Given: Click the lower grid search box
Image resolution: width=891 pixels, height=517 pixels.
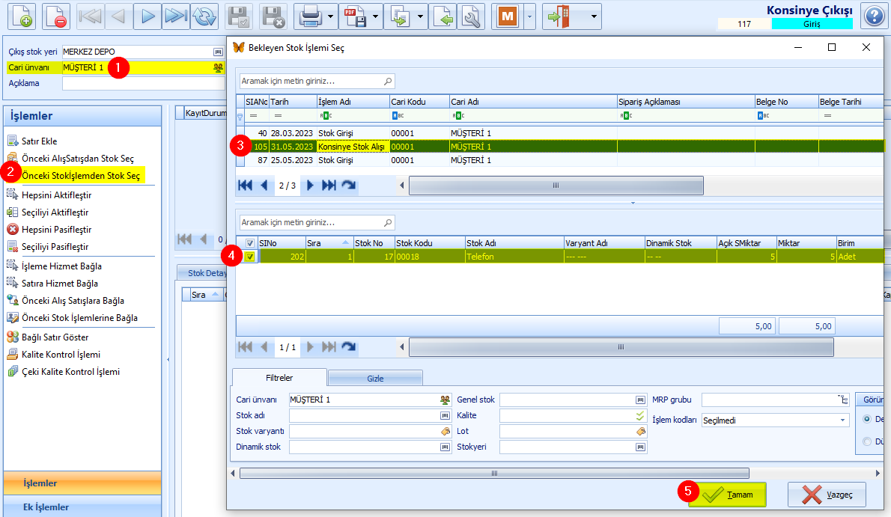Looking at the screenshot, I should (317, 223).
